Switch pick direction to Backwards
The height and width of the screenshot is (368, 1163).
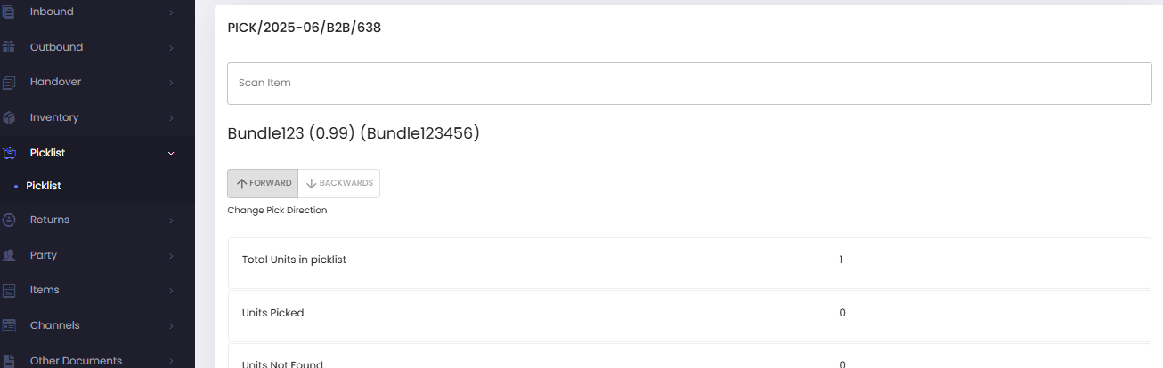[x=339, y=183]
